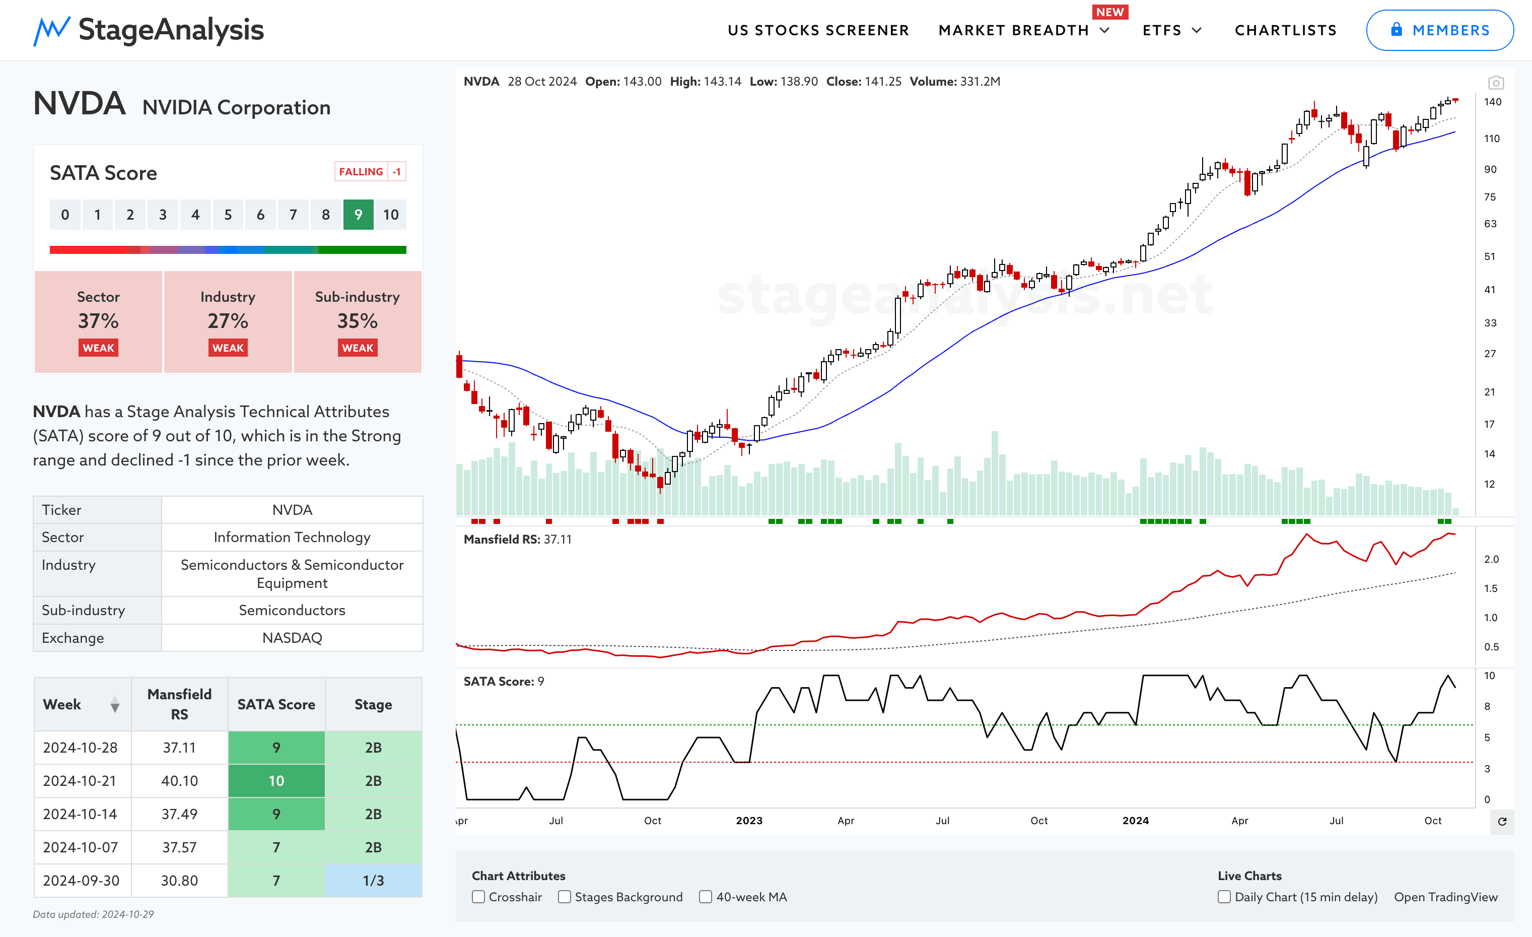Click the NEW badge above Market Breadth

1110,12
